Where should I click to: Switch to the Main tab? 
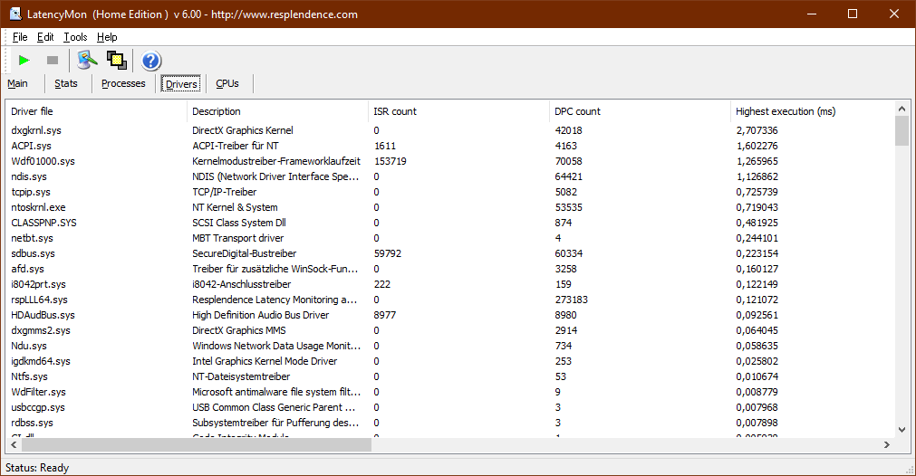pos(17,83)
